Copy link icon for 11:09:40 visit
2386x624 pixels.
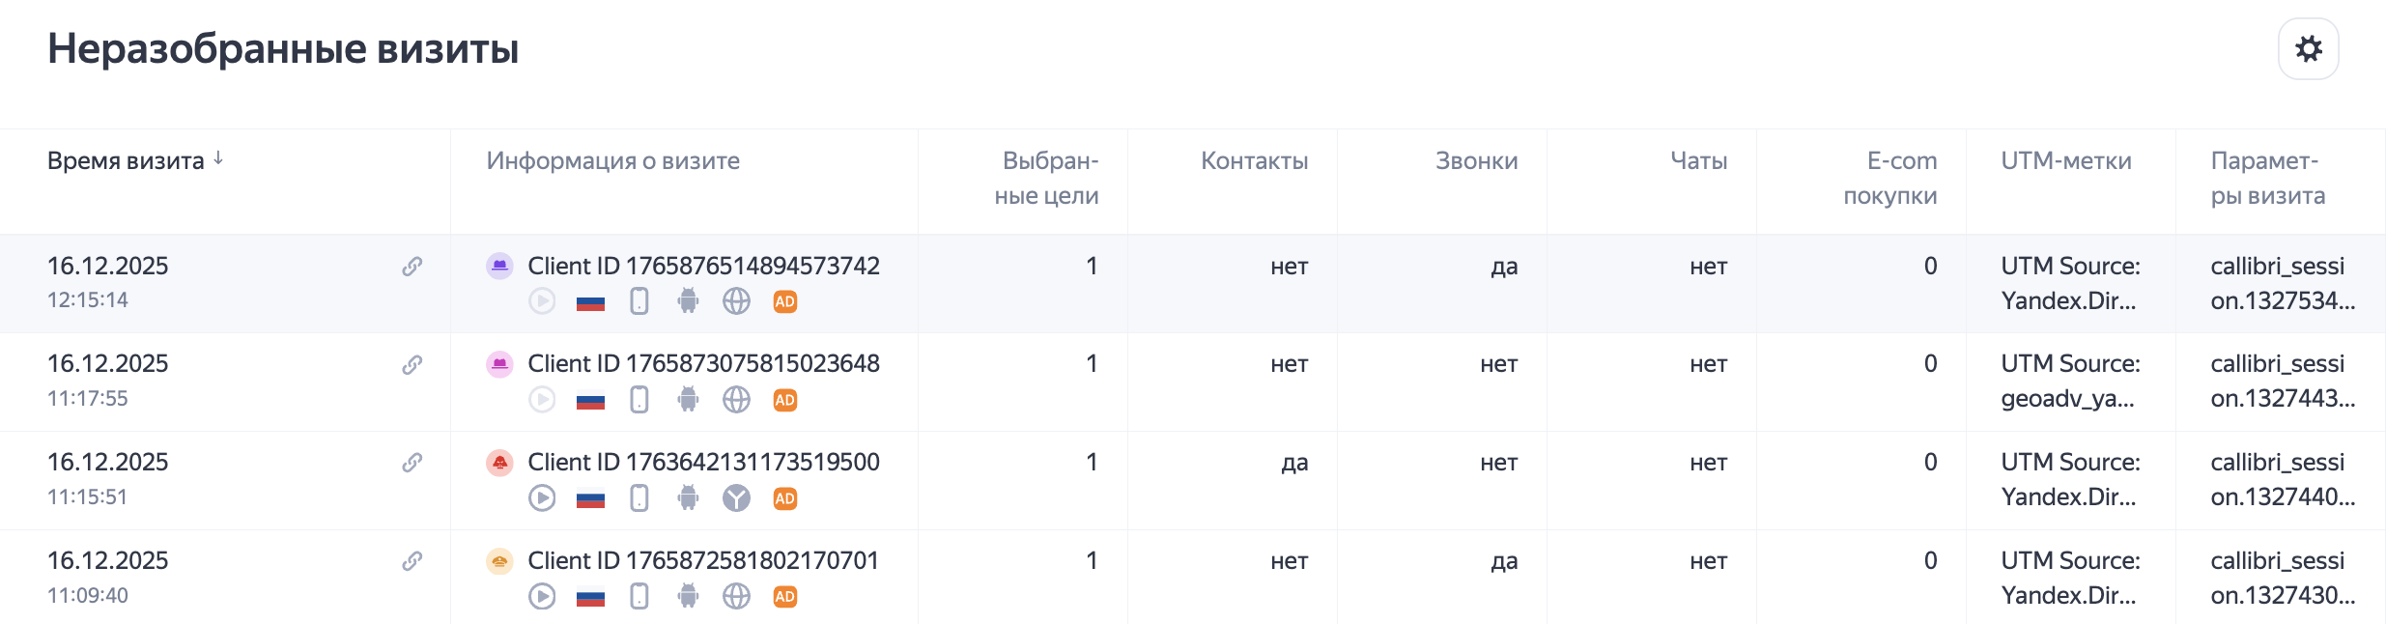[x=412, y=561]
